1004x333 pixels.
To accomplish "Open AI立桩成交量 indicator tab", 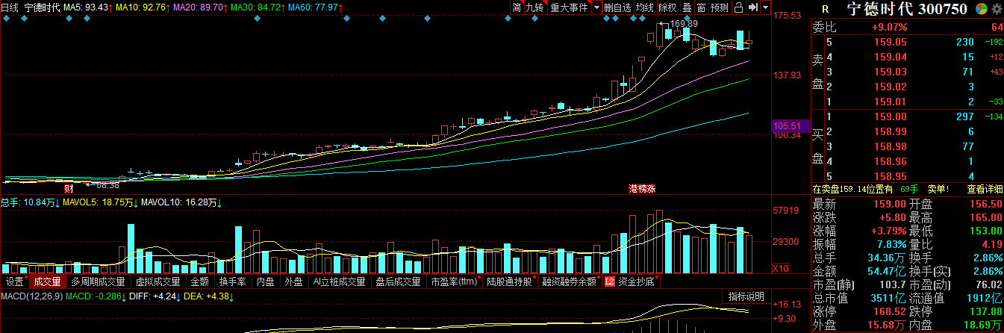I will (x=339, y=281).
